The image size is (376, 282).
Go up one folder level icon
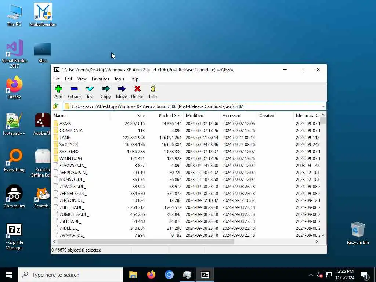click(x=56, y=106)
